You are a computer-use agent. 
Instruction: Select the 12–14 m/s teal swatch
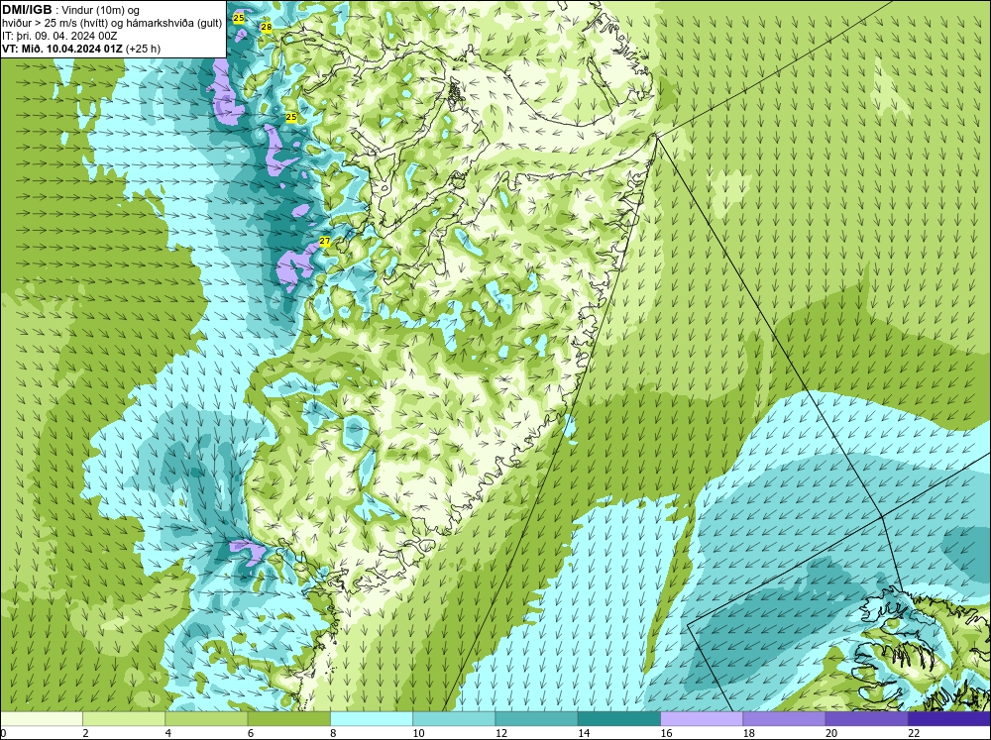click(536, 719)
